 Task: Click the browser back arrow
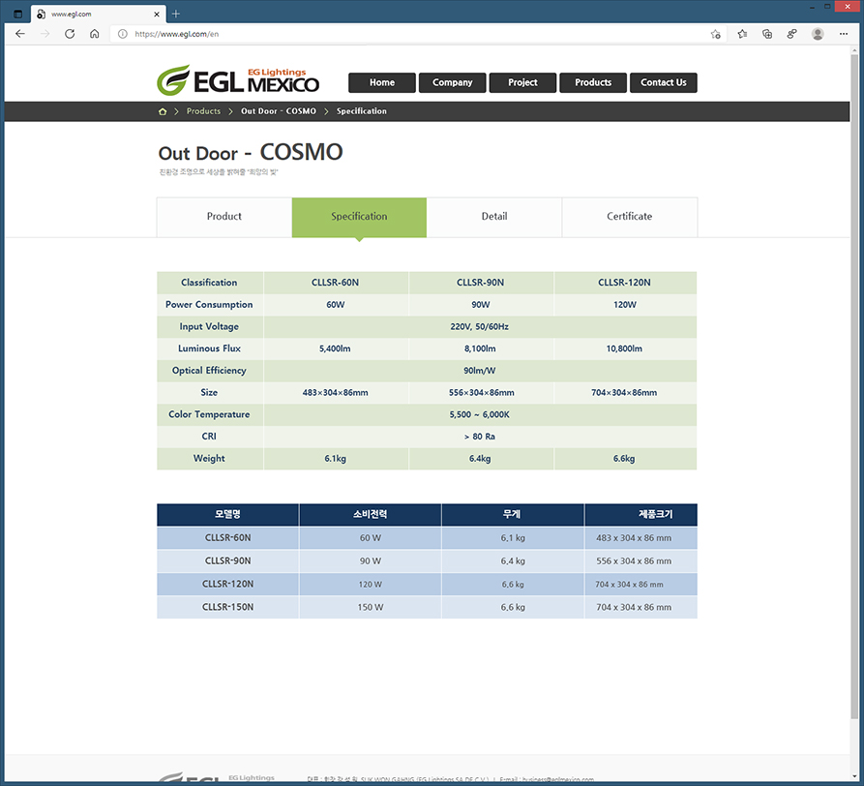click(x=20, y=33)
